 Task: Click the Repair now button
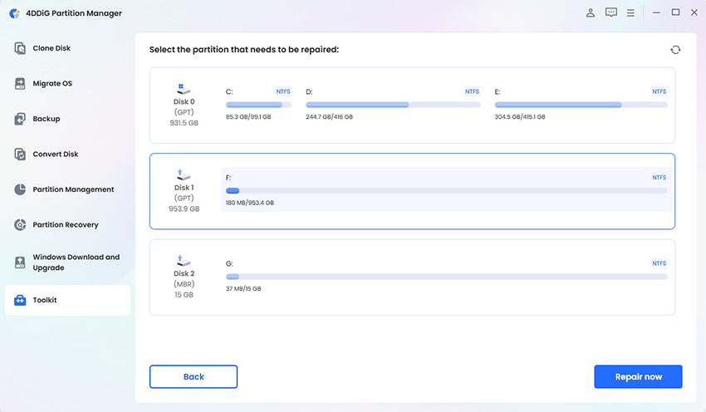tap(638, 376)
